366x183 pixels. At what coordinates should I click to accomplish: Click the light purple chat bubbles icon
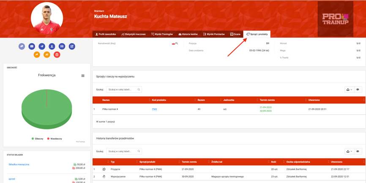22,46
